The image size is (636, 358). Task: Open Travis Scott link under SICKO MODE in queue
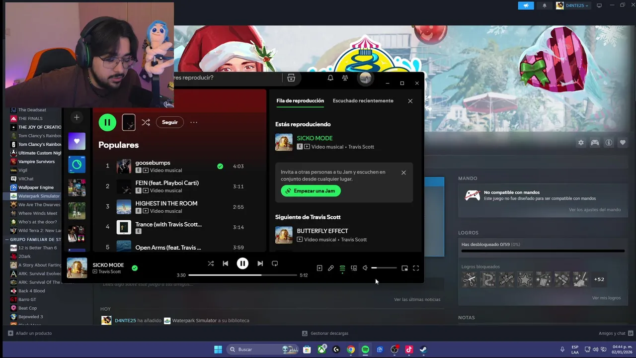click(x=361, y=147)
